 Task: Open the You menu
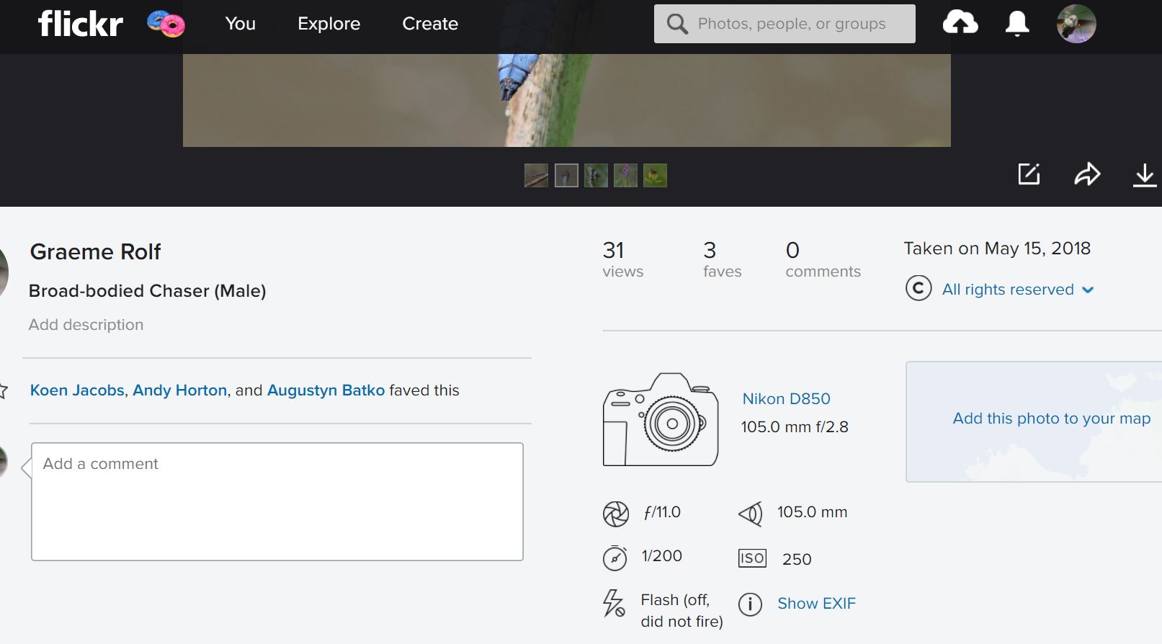click(x=241, y=24)
